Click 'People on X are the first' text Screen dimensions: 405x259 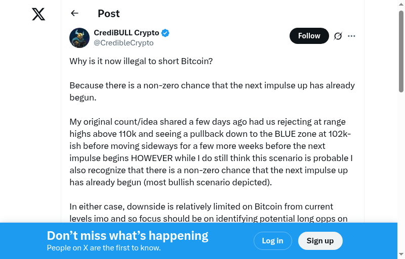tap(104, 248)
